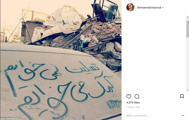Viewport: 189px width, 120px height.
Task: Click the scrollbar track below the thumb
Action: pos(188,63)
